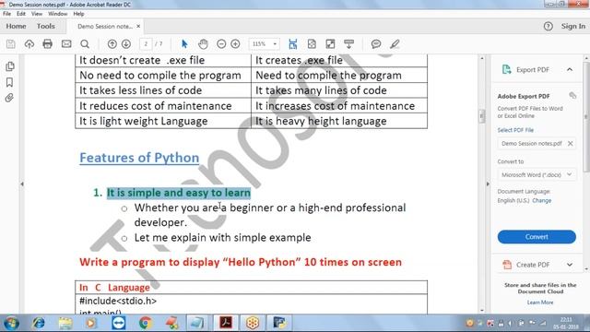Open TeamViewer from taskbar
590x332 pixels.
(x=119, y=323)
